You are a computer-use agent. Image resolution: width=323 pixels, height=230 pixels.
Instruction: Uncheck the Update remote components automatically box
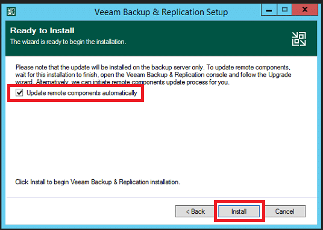(x=19, y=92)
